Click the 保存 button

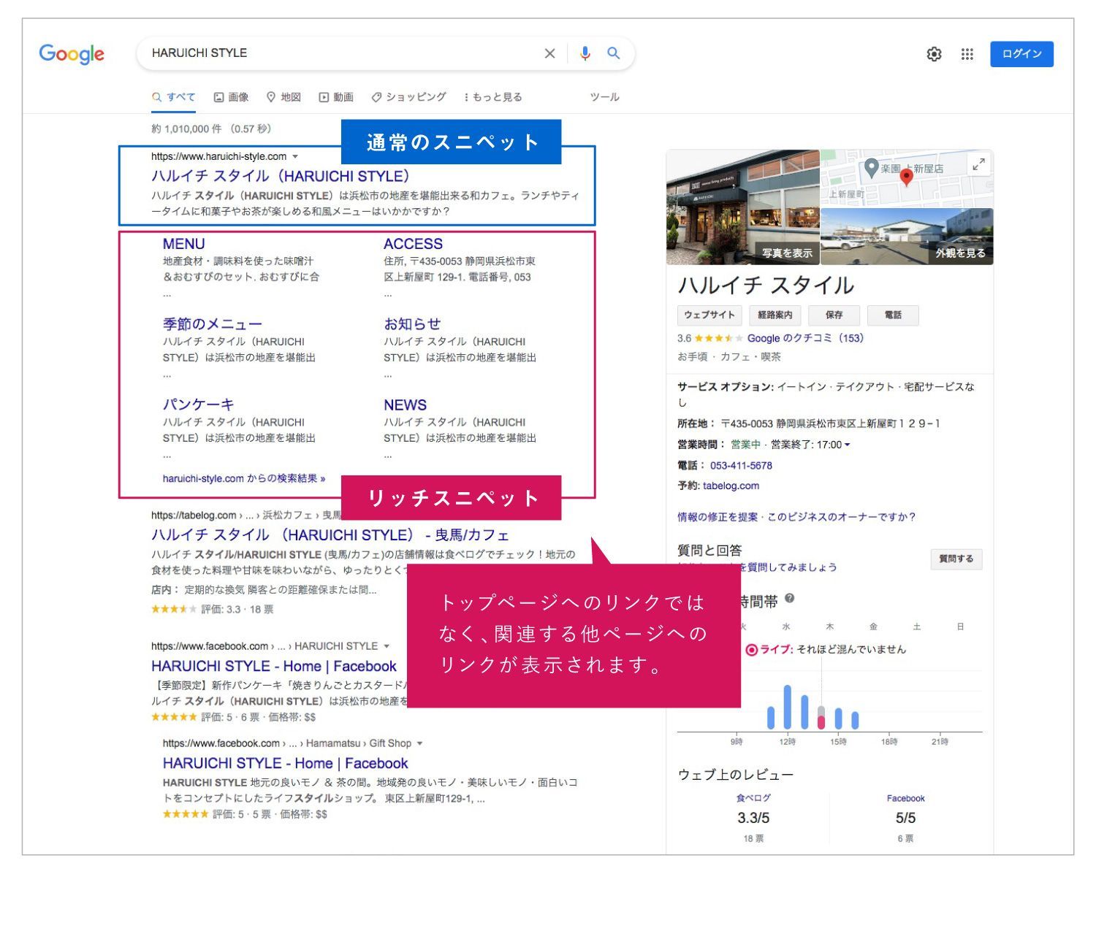coord(834,315)
